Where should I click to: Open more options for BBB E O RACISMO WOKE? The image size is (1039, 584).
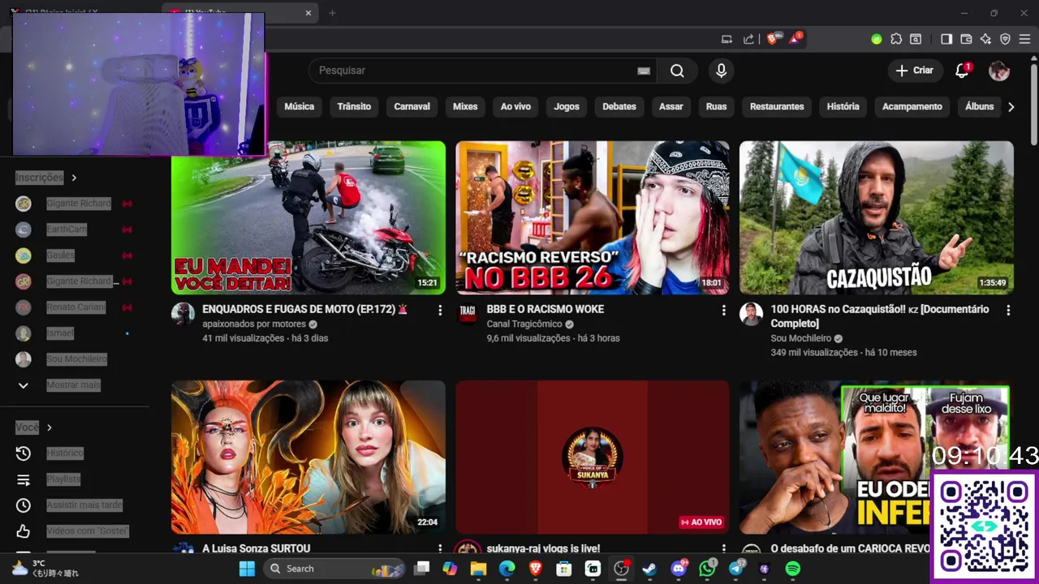tap(723, 310)
